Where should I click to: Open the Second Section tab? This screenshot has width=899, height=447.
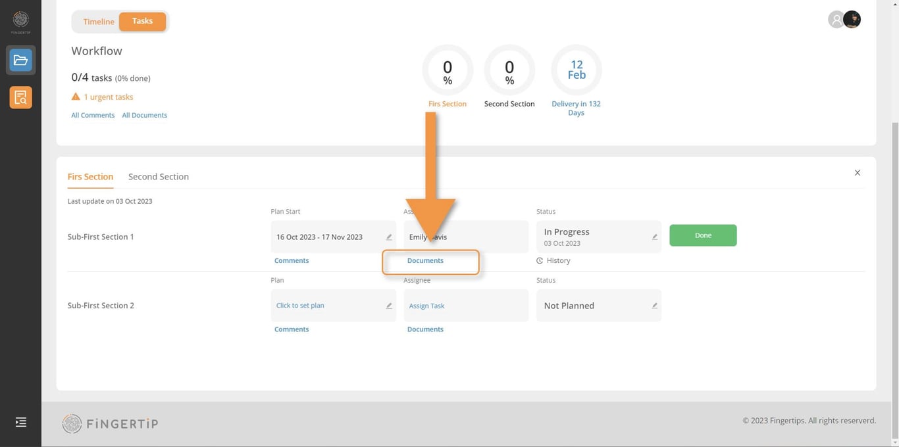pos(159,177)
